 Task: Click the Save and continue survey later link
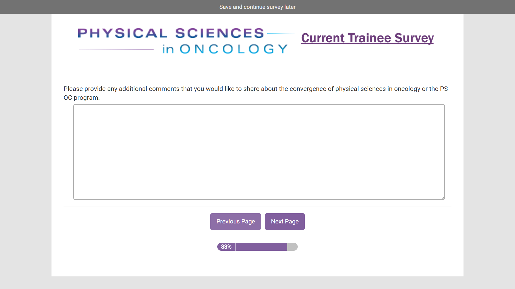(x=257, y=7)
